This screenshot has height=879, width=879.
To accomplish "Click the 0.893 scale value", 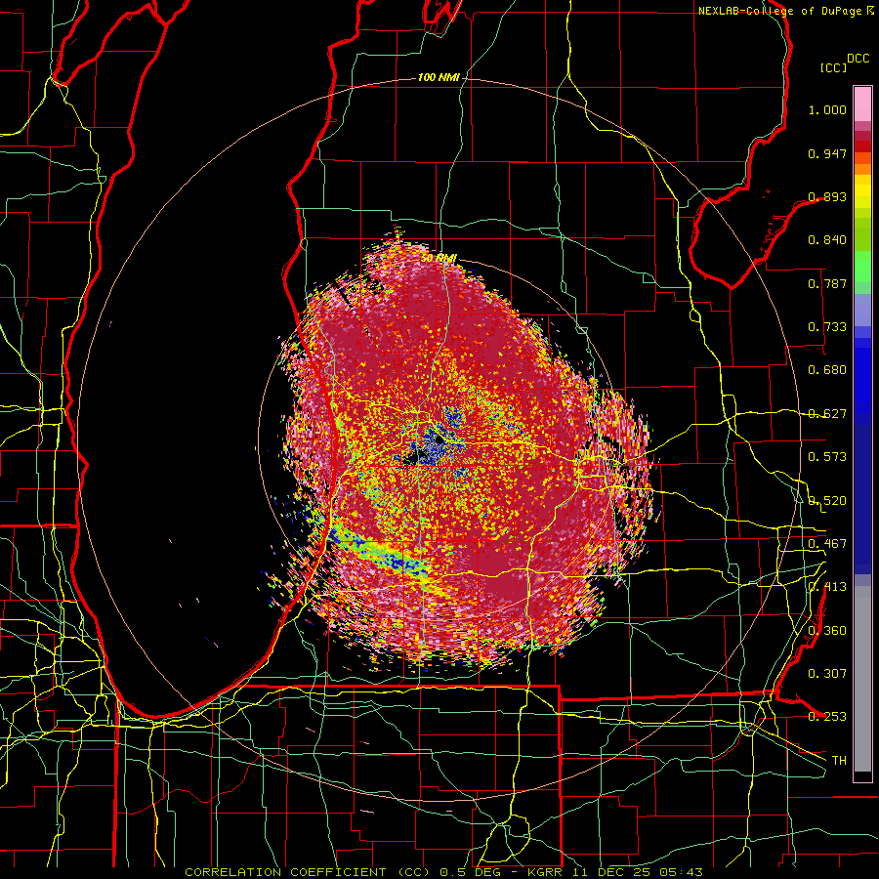I will [827, 196].
